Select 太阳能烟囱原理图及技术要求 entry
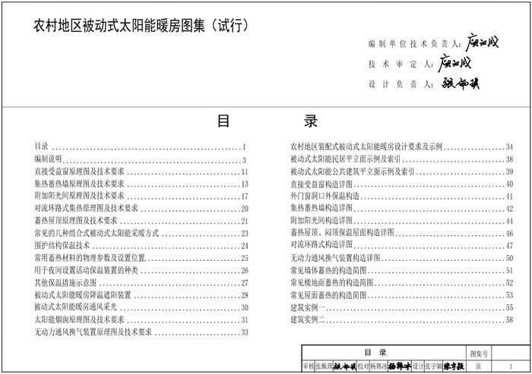 141,319
